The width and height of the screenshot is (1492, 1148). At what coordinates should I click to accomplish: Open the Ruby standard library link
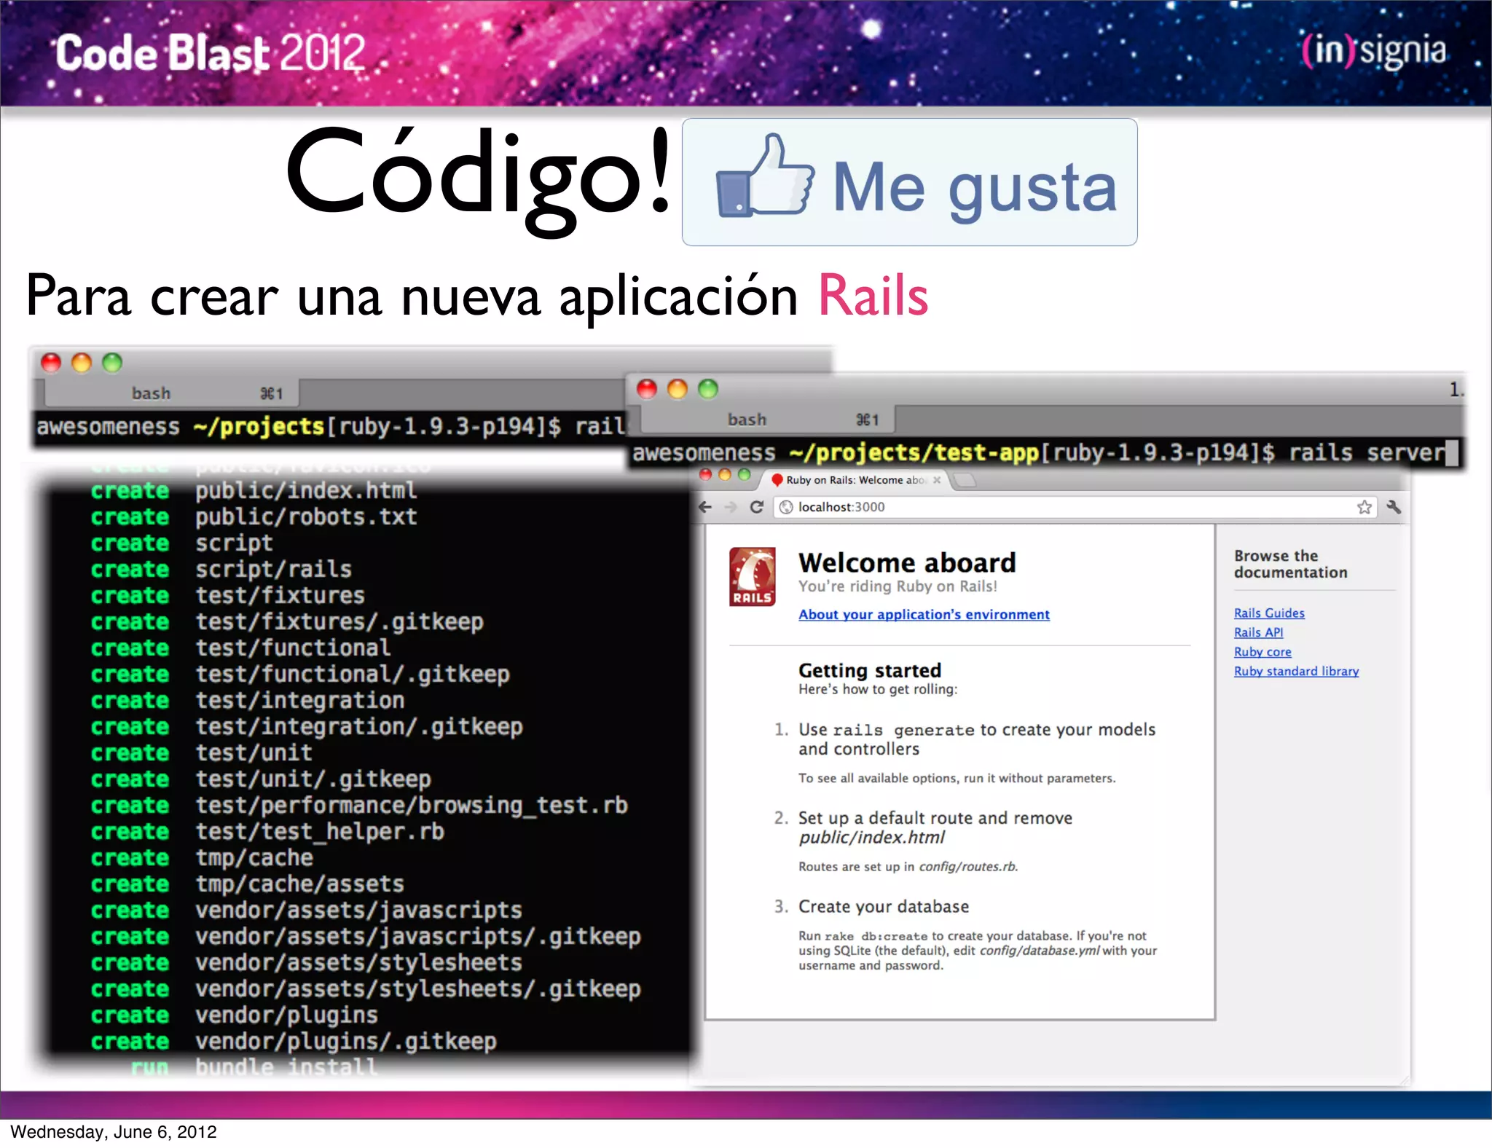point(1296,671)
